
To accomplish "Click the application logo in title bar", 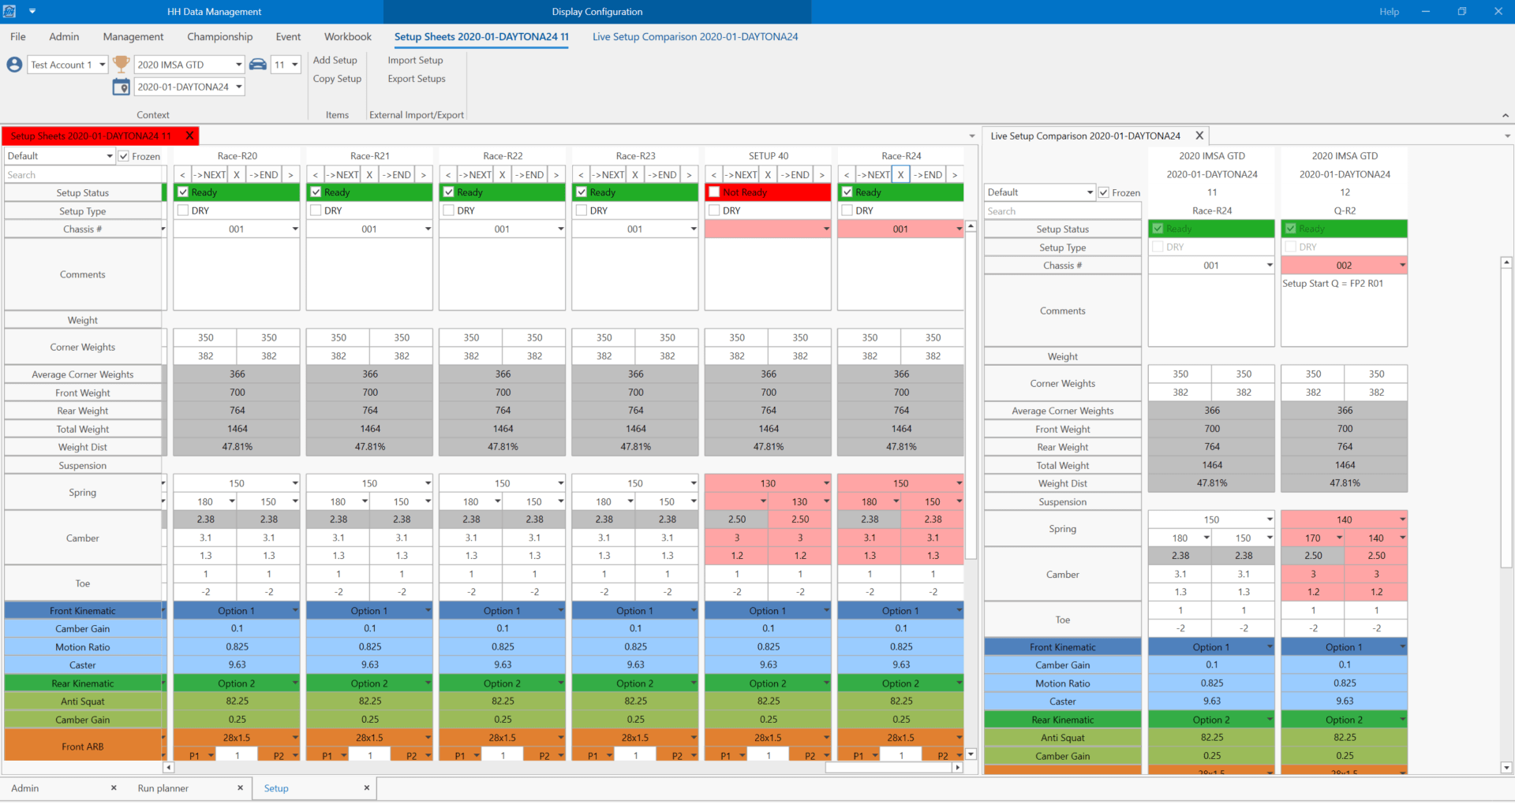I will tap(9, 11).
